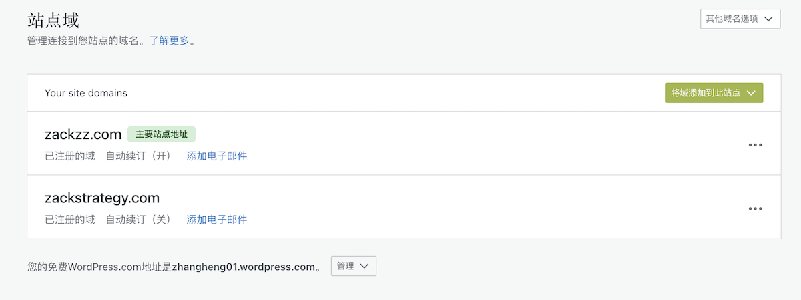Select the zackstrategy.com domain name

[102, 198]
